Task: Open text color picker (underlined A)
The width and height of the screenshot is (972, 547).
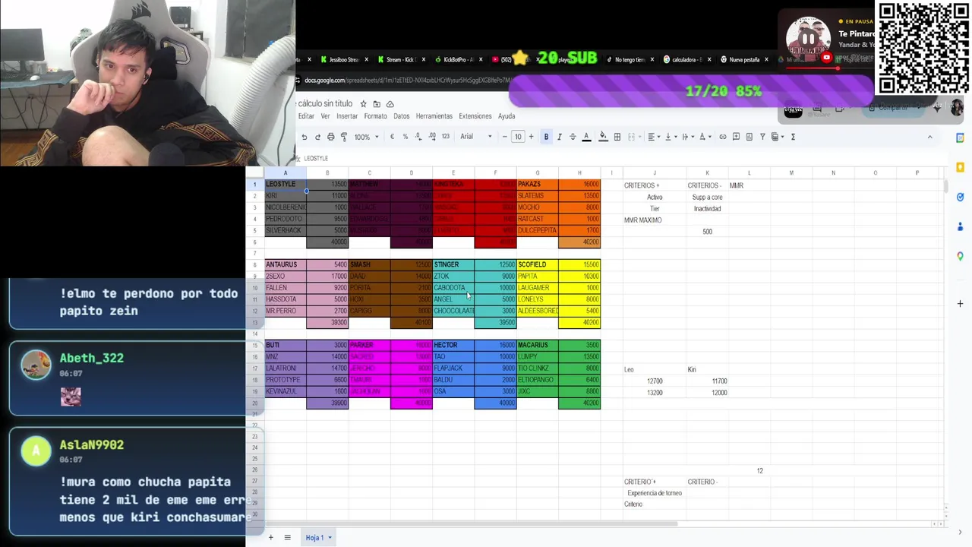Action: click(x=586, y=137)
